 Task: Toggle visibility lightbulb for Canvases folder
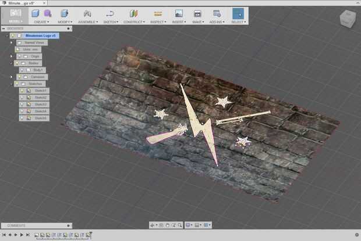tap(20, 77)
